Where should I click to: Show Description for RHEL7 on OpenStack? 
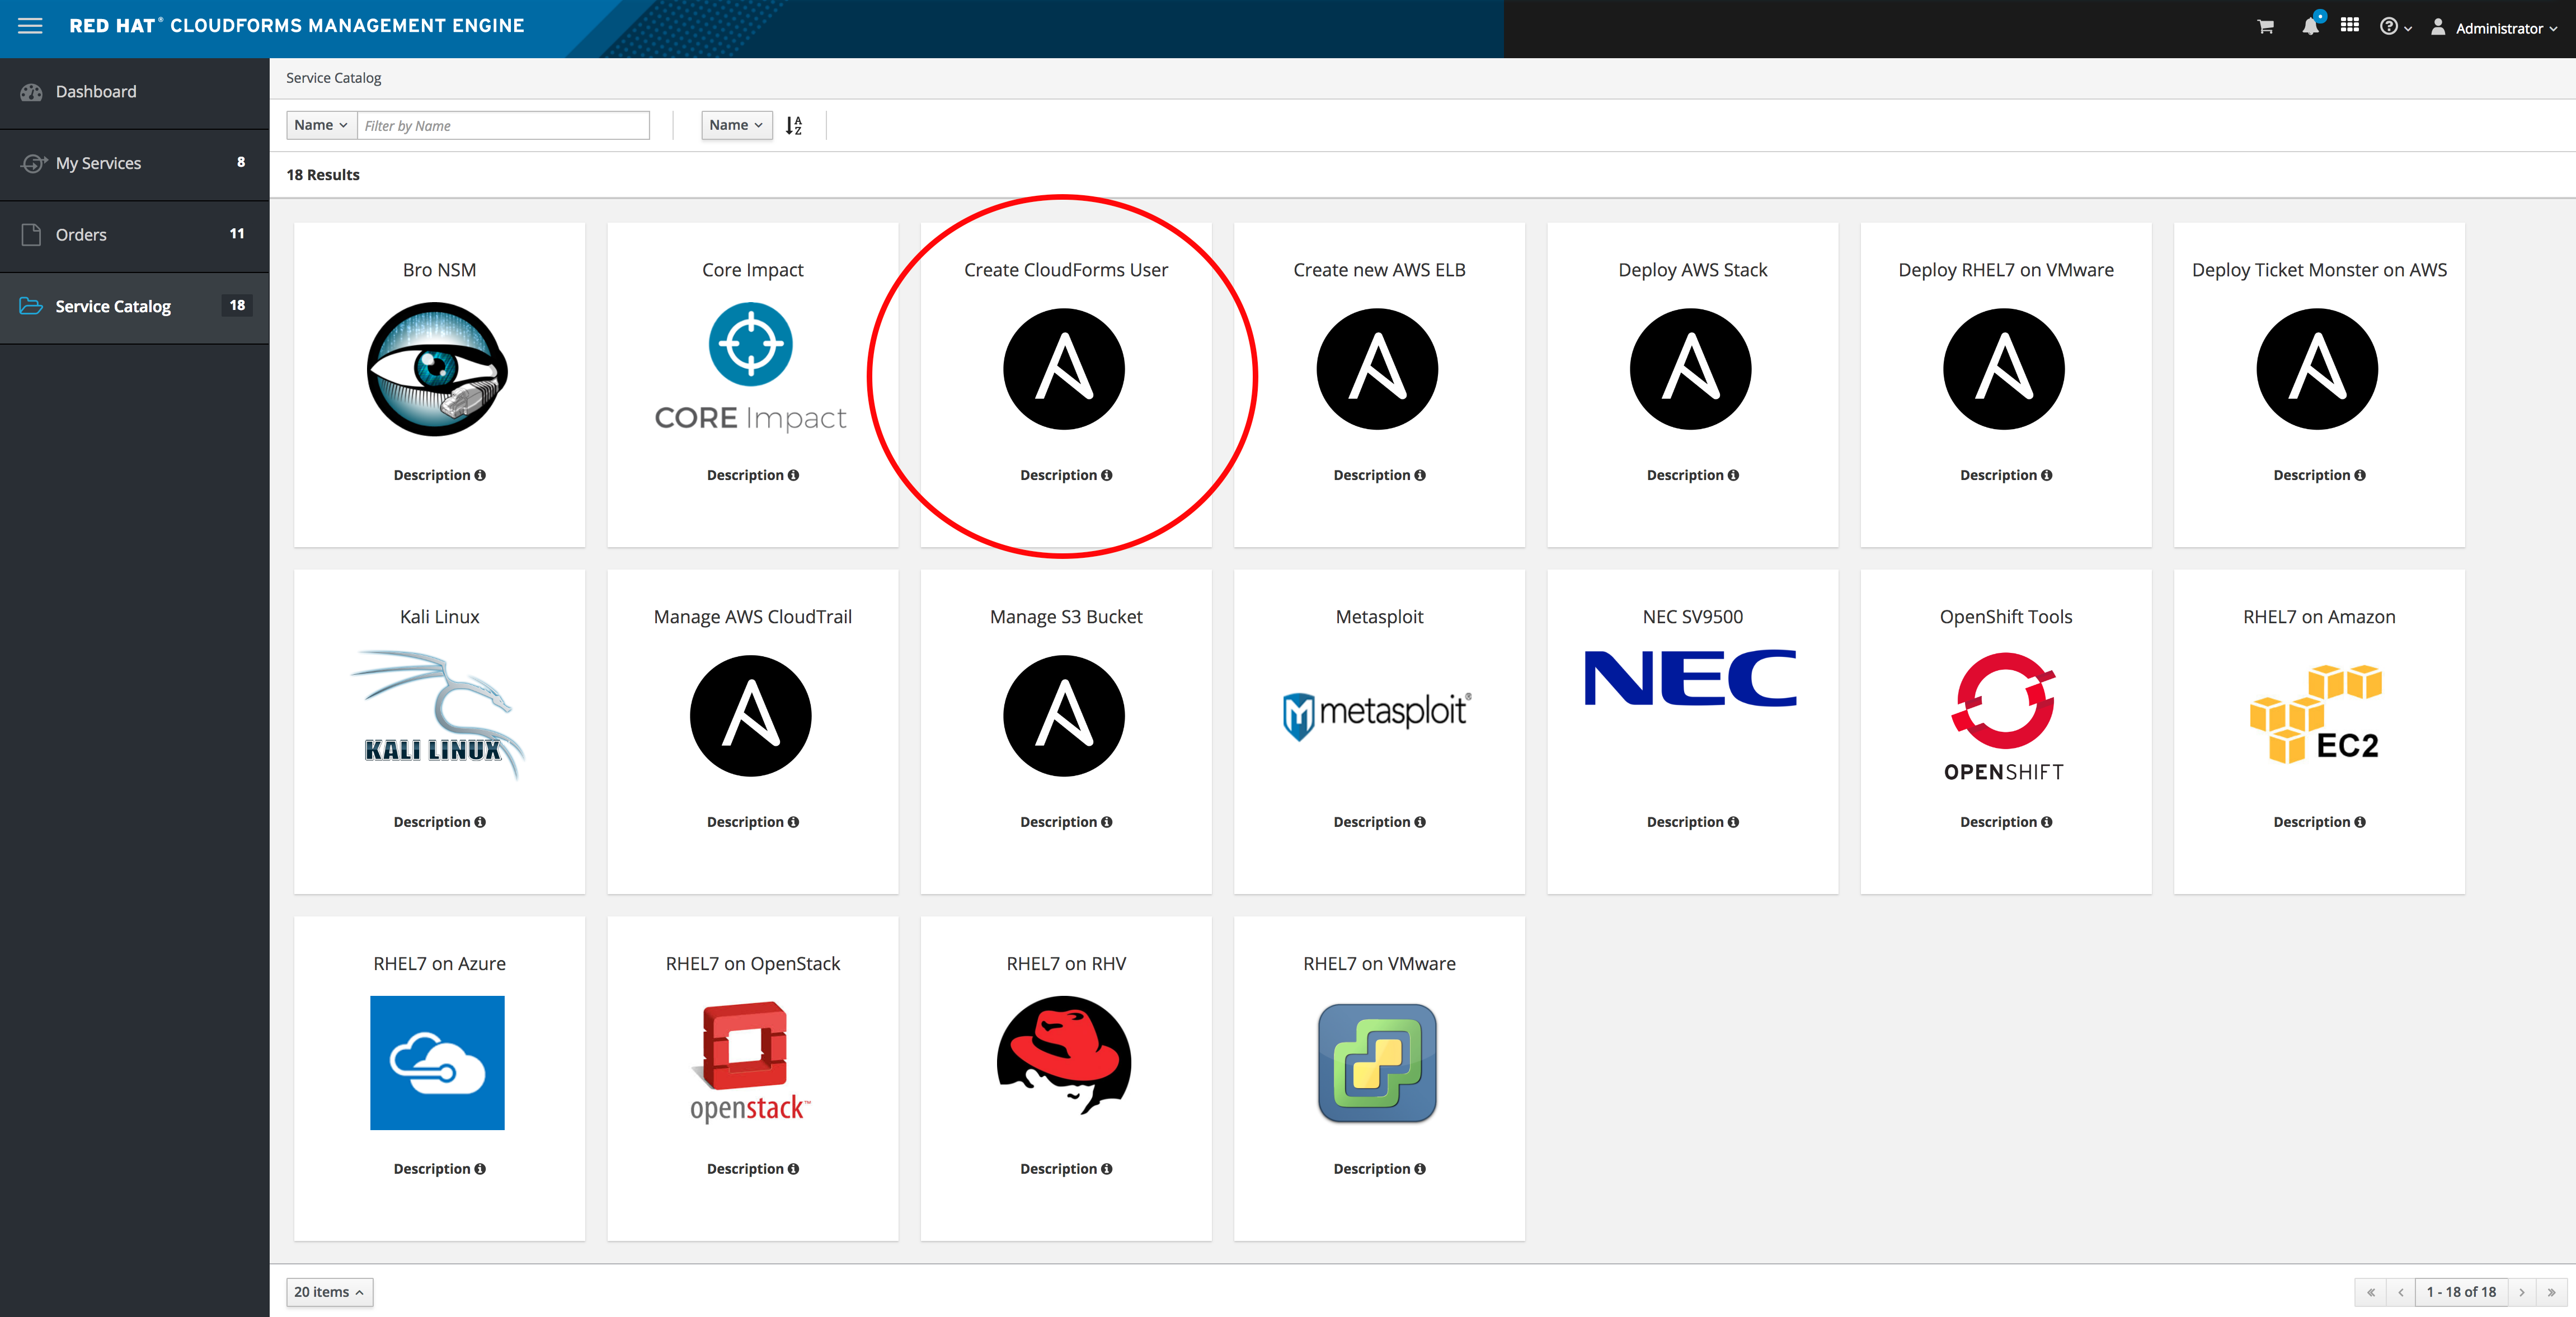[x=753, y=1169]
